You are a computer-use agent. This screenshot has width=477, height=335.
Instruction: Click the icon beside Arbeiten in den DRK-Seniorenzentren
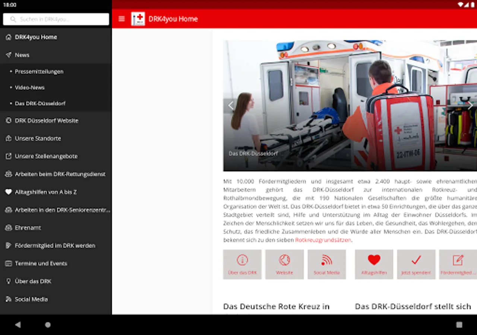click(9, 210)
